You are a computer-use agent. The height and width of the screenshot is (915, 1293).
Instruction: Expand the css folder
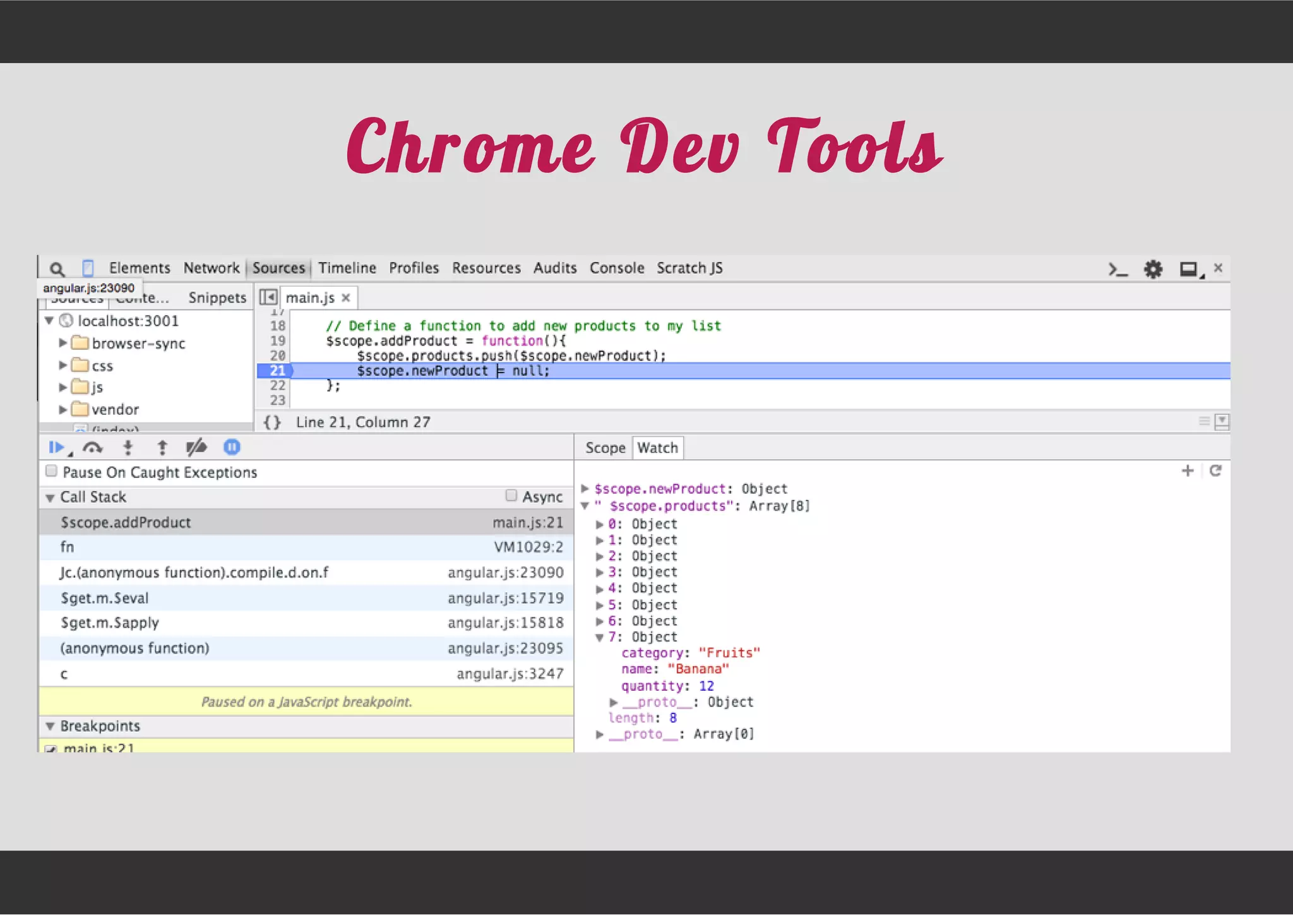click(x=63, y=365)
